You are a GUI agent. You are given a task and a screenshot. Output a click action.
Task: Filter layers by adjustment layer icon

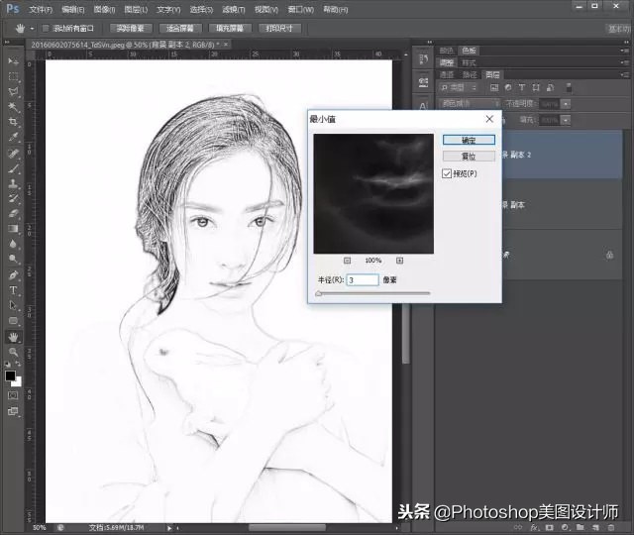click(508, 87)
